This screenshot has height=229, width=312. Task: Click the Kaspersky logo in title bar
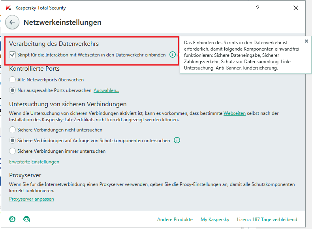[x=8, y=8]
